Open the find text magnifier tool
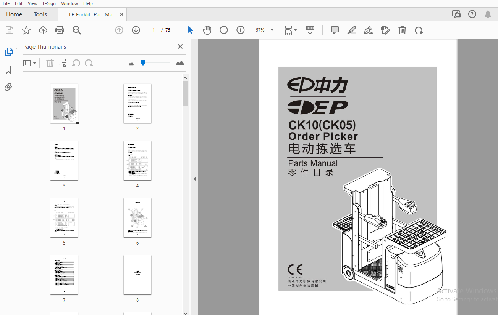 pos(77,30)
